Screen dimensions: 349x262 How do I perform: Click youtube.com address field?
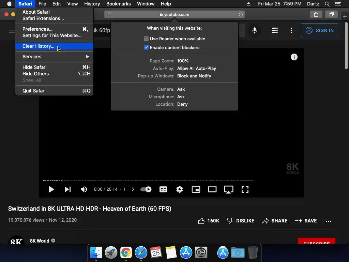point(174,14)
